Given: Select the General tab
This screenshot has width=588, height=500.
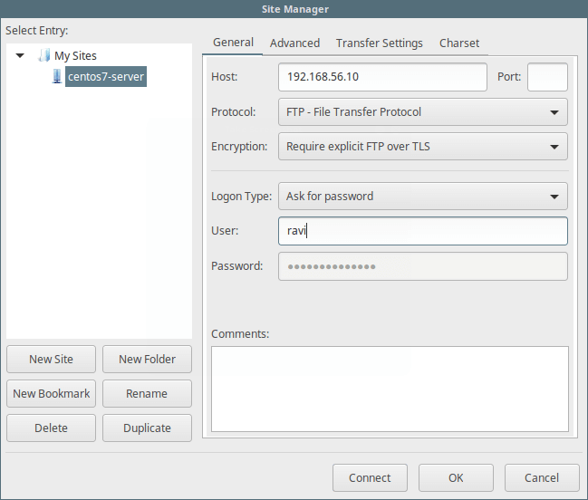Looking at the screenshot, I should pos(233,43).
